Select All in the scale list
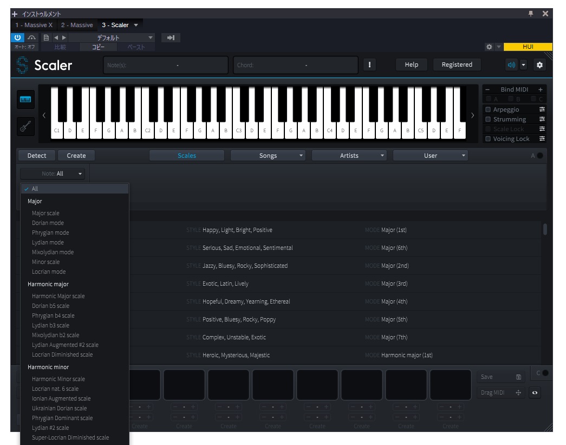 pos(75,189)
